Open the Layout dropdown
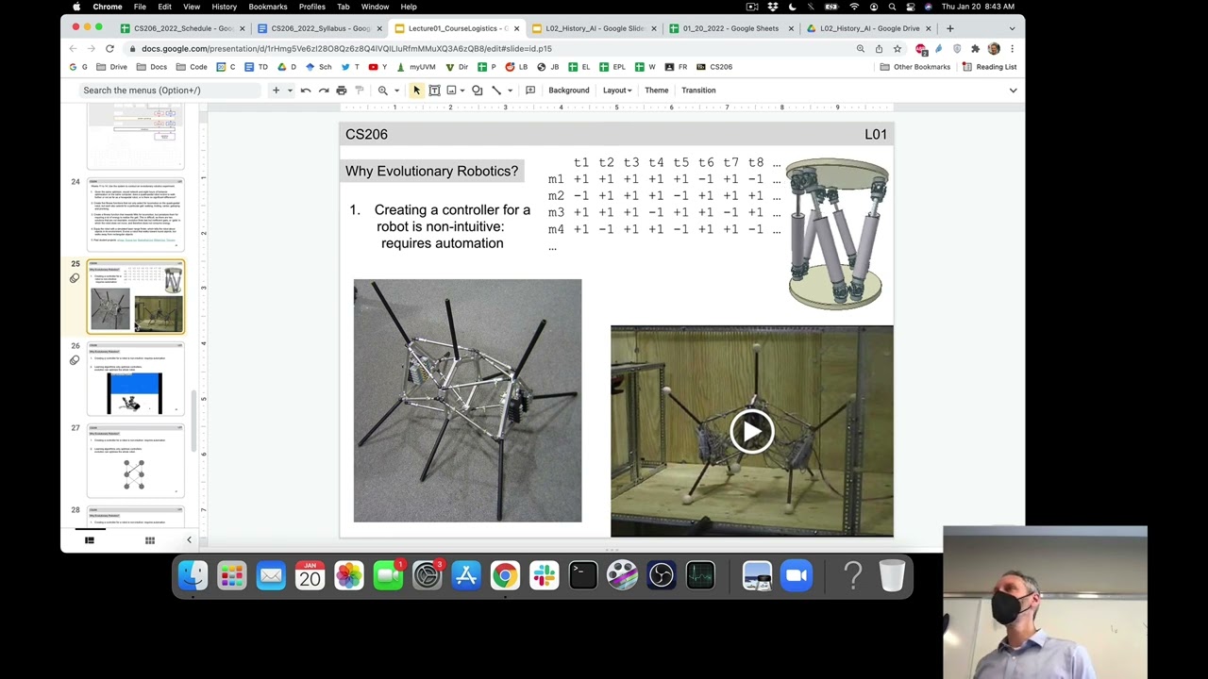The height and width of the screenshot is (679, 1208). [x=617, y=91]
